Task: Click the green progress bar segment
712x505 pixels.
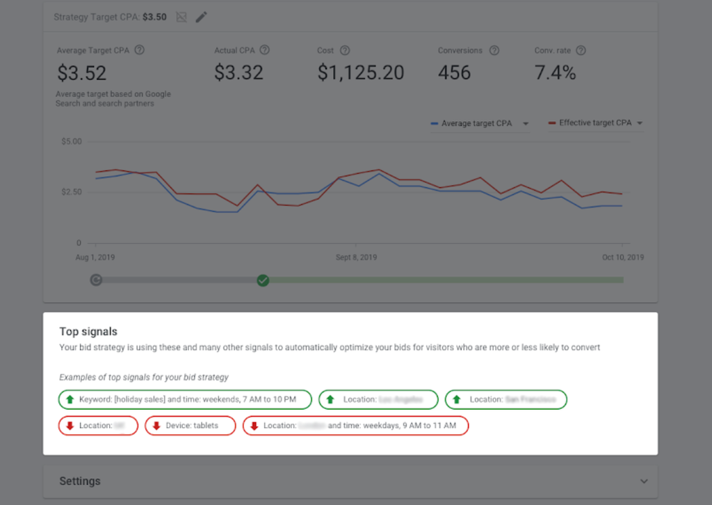Action: pos(445,280)
